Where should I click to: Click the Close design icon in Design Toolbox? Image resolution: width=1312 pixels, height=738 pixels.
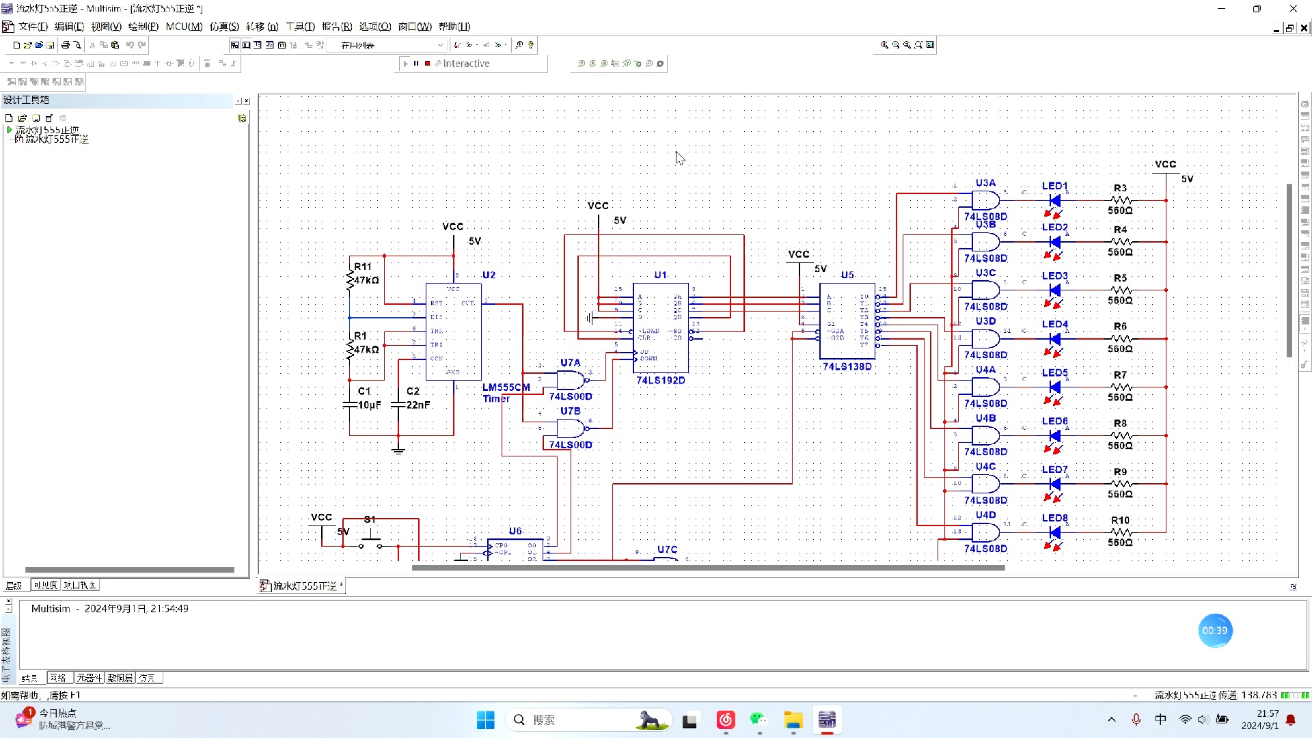[x=49, y=118]
